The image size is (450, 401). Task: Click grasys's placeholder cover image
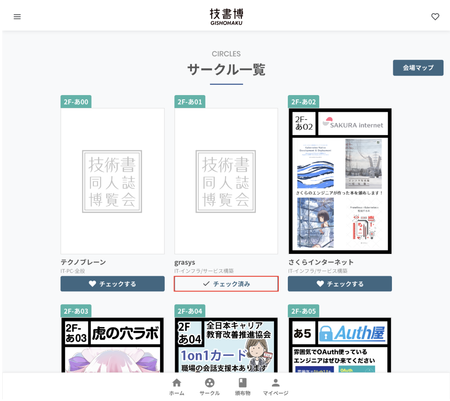[x=226, y=181]
